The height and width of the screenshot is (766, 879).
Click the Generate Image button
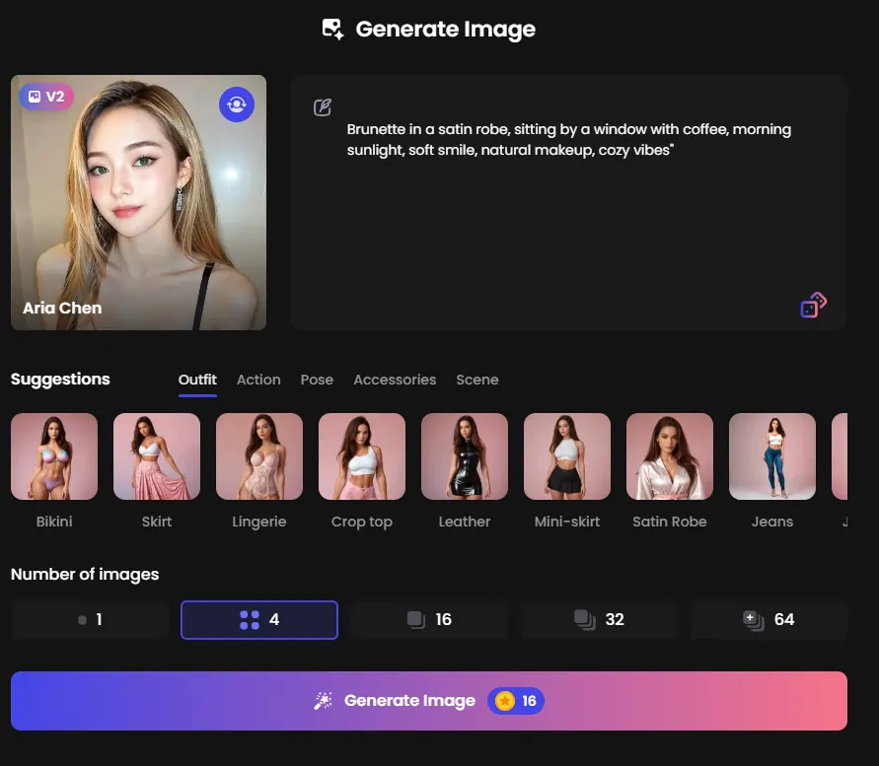pos(429,700)
